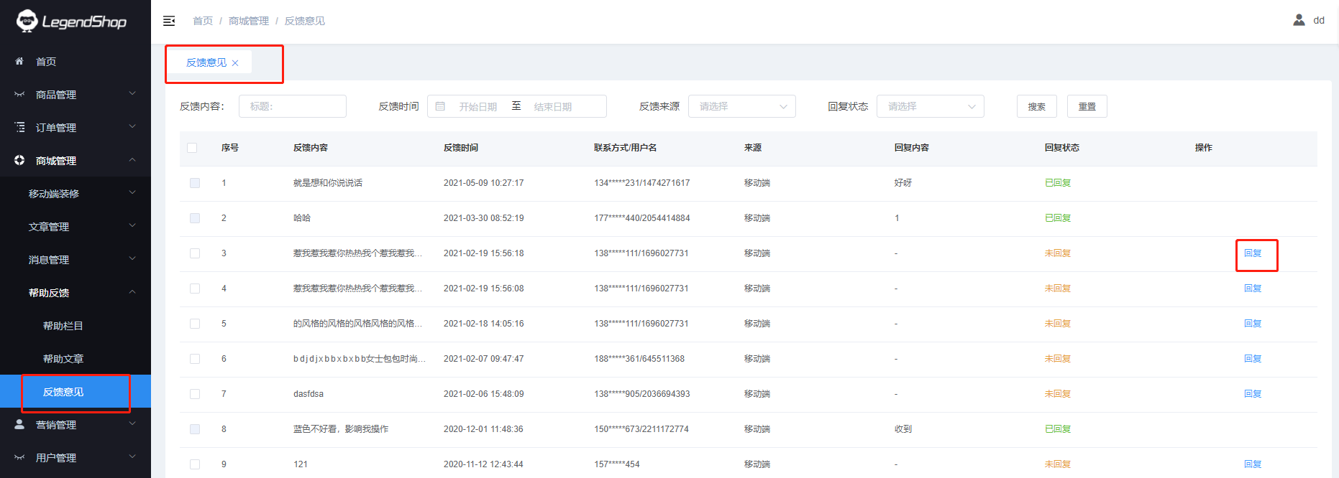Click the 商品管理 sidebar icon
Image resolution: width=1339 pixels, height=478 pixels.
[19, 95]
